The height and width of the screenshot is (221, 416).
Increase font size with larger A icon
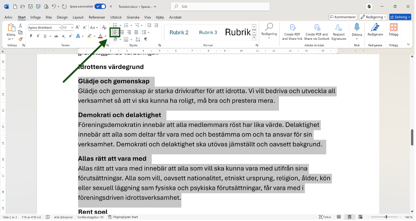pos(78,28)
